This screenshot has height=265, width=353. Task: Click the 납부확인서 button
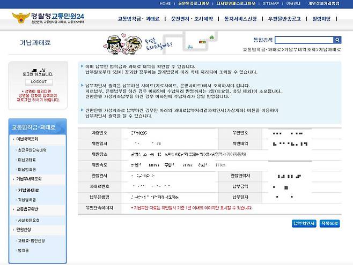pos(304,223)
